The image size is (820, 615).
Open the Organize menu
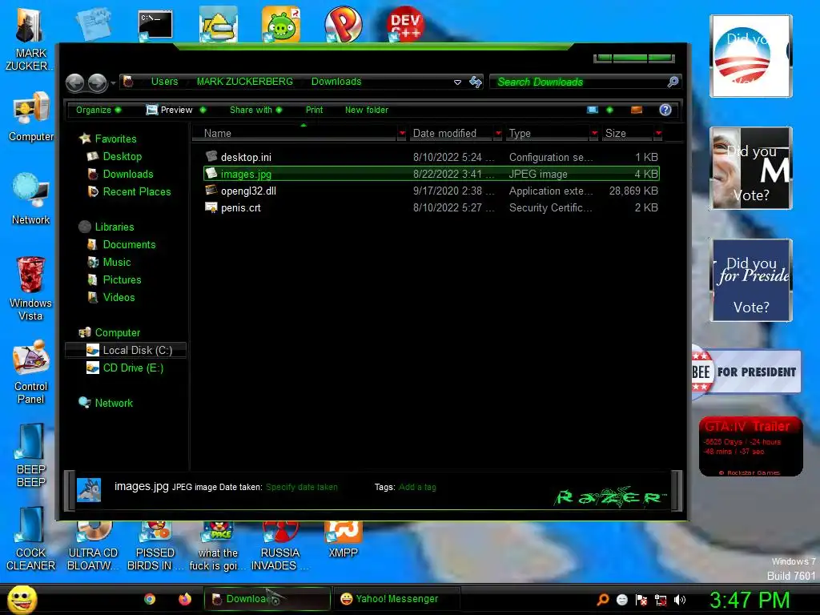pos(98,110)
